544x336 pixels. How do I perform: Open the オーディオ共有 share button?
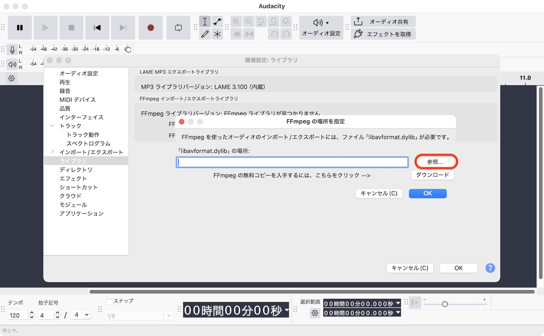384,22
